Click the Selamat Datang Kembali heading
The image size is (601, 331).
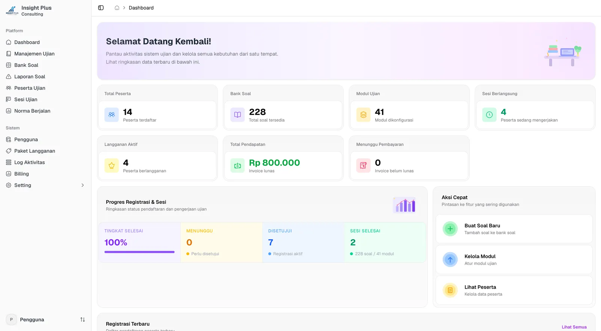pos(159,42)
